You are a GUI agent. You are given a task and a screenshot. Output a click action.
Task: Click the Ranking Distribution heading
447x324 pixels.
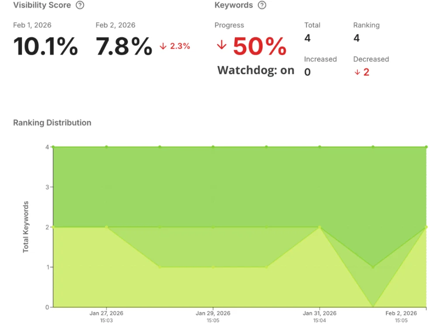[52, 123]
